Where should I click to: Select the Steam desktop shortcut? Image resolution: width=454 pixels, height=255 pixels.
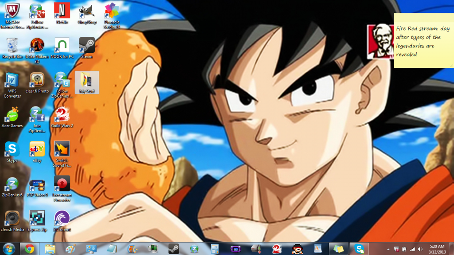87,48
